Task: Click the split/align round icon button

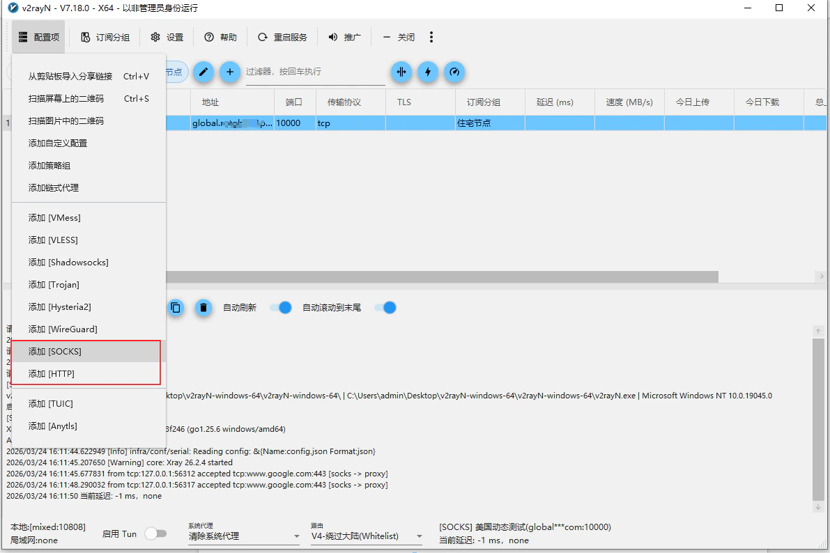Action: pos(401,72)
